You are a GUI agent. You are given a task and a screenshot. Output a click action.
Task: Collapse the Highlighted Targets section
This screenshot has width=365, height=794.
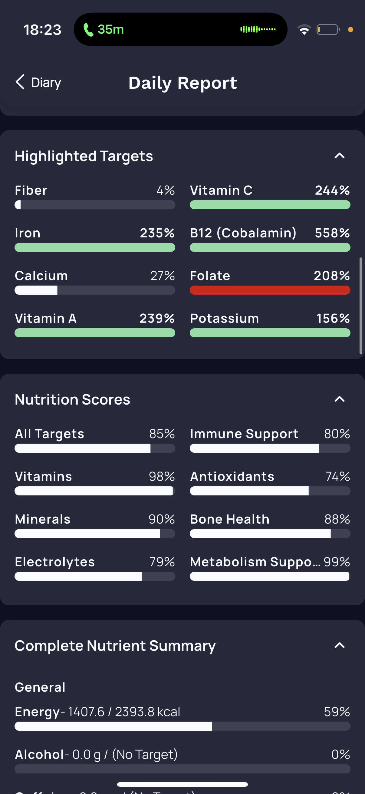click(339, 156)
